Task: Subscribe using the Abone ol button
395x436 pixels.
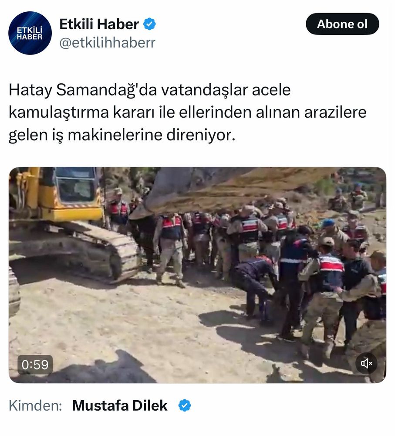Action: tap(342, 24)
